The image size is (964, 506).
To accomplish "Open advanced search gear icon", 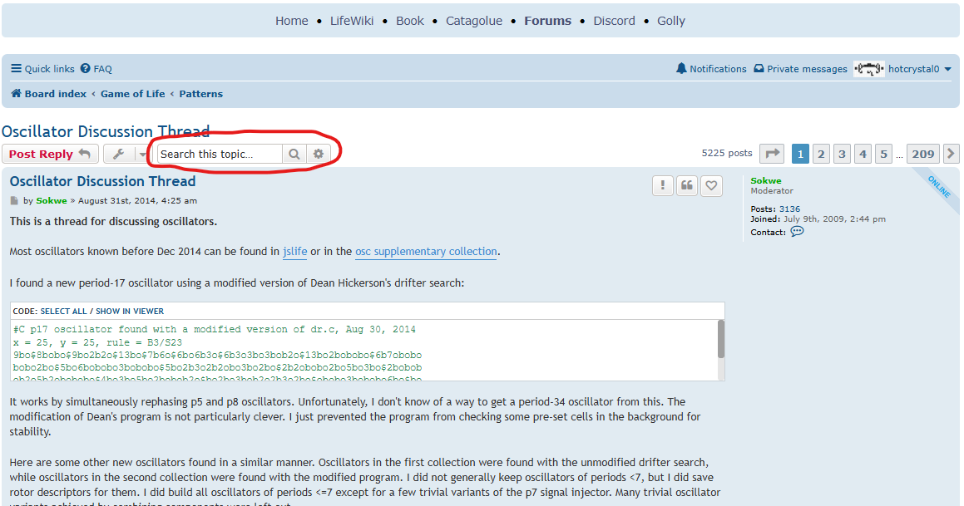I will 319,155.
